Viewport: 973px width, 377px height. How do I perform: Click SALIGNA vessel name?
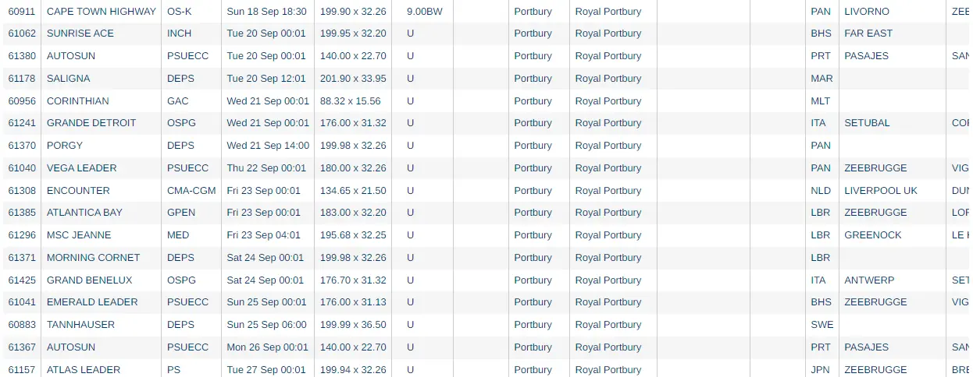click(x=68, y=79)
